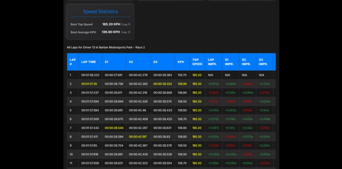Click lap time 00:01:38.222
342x169 pixels.
coord(90,75)
